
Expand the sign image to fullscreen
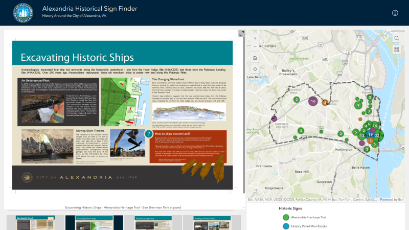pos(241,34)
